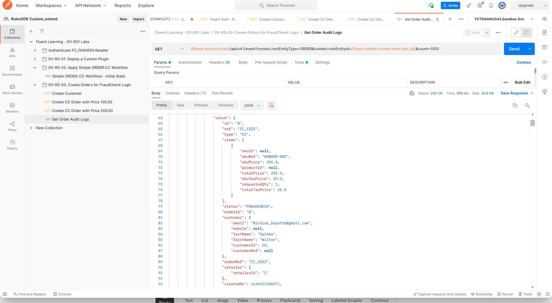Switch to comment mode icon
The width and height of the screenshot is (552, 303).
[x=526, y=32]
